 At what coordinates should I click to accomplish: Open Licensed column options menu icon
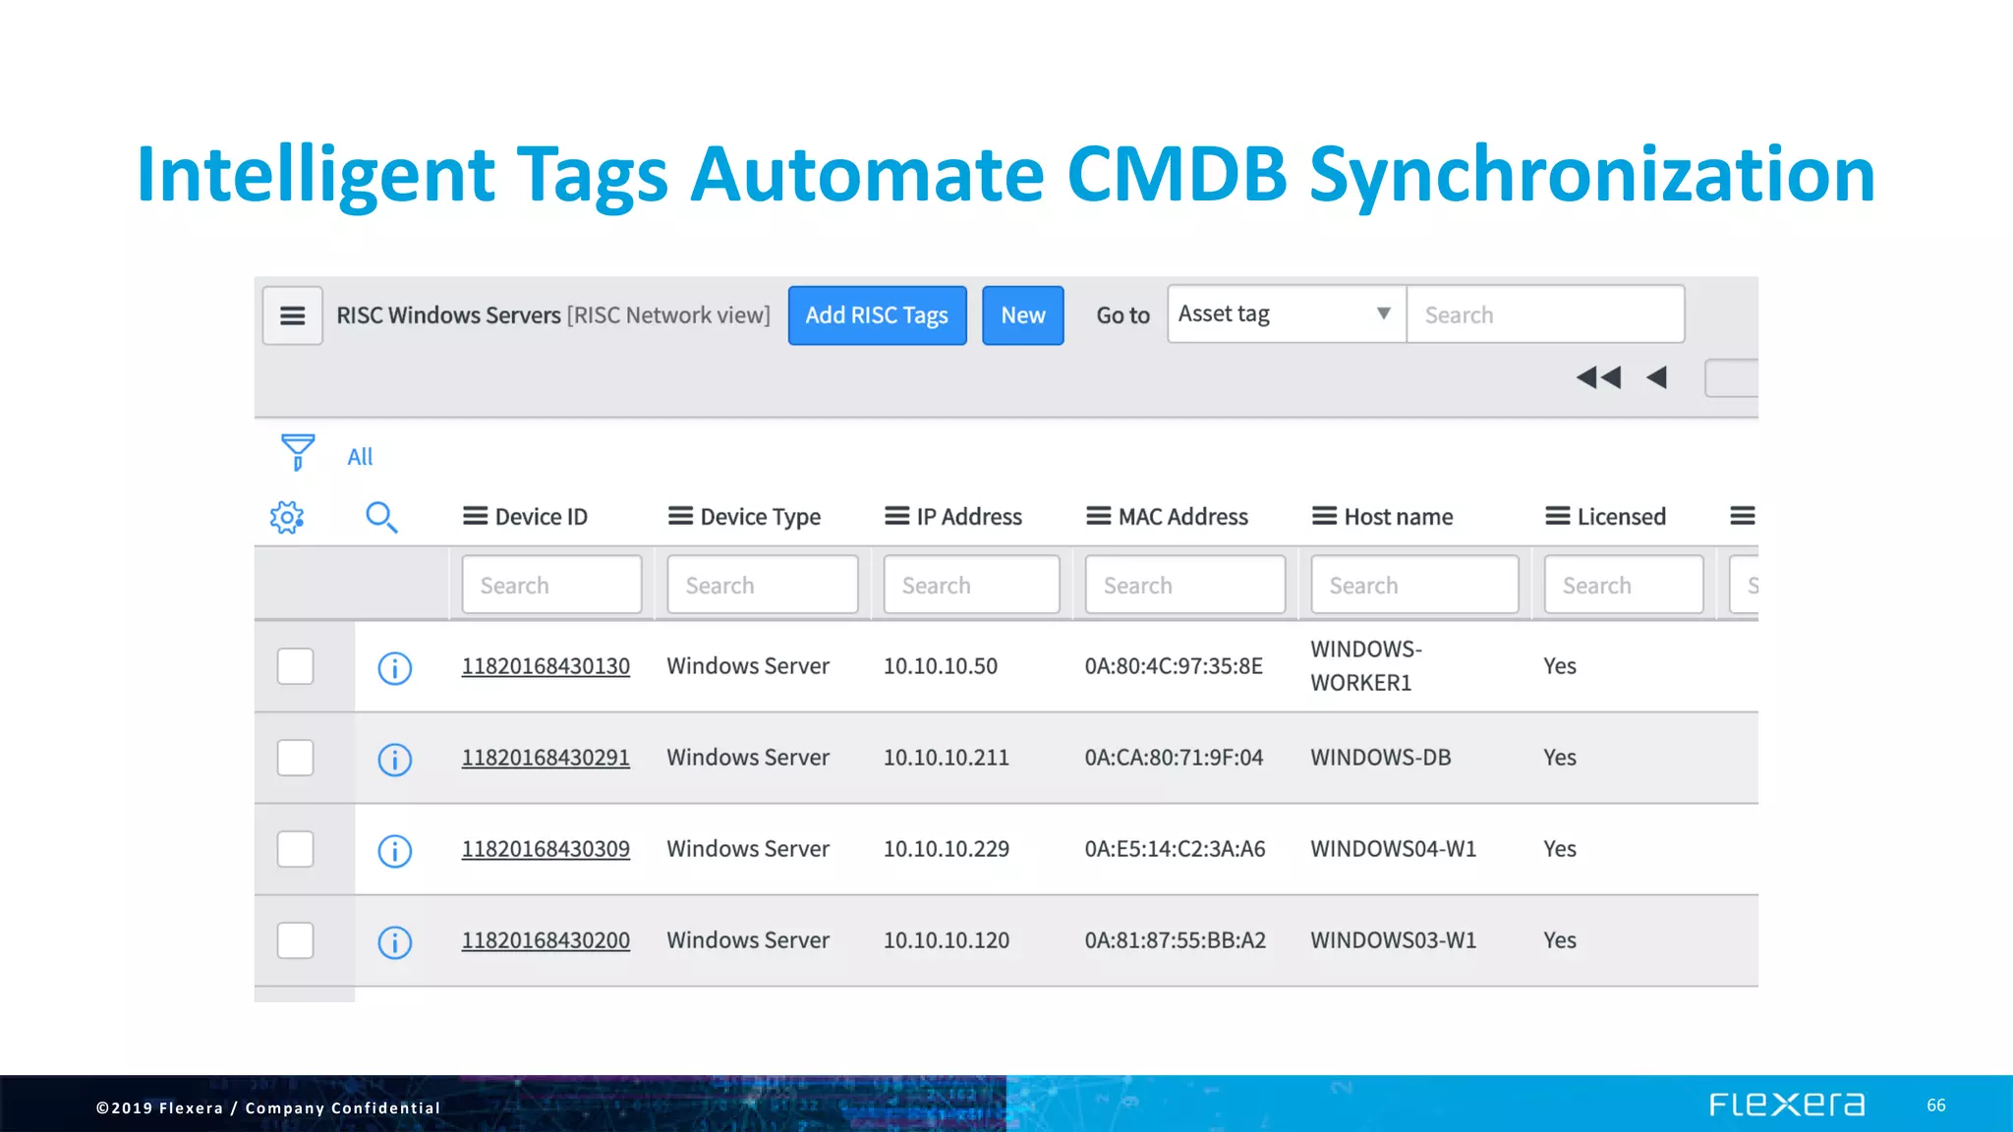tap(1557, 516)
